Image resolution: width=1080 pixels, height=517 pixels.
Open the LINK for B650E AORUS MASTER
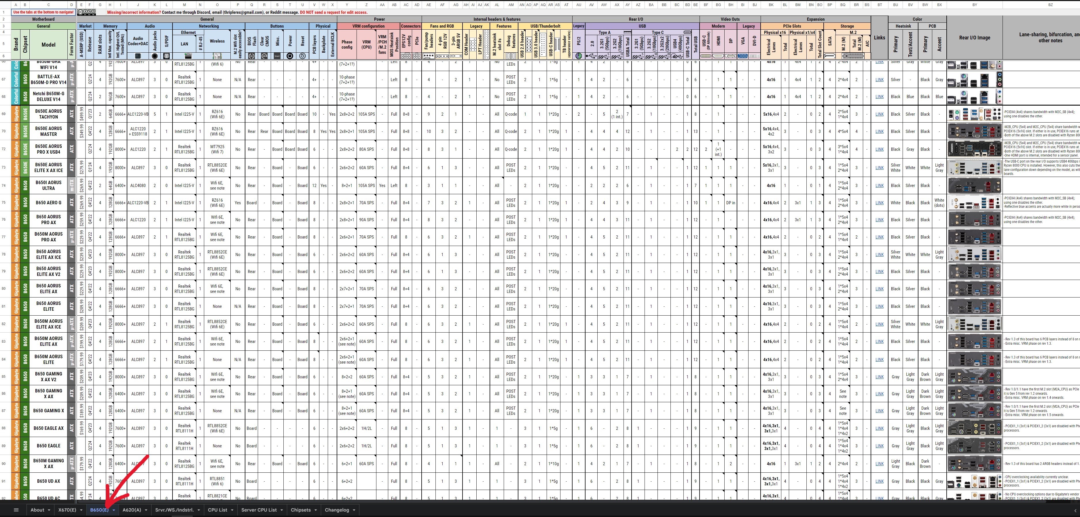coord(880,131)
